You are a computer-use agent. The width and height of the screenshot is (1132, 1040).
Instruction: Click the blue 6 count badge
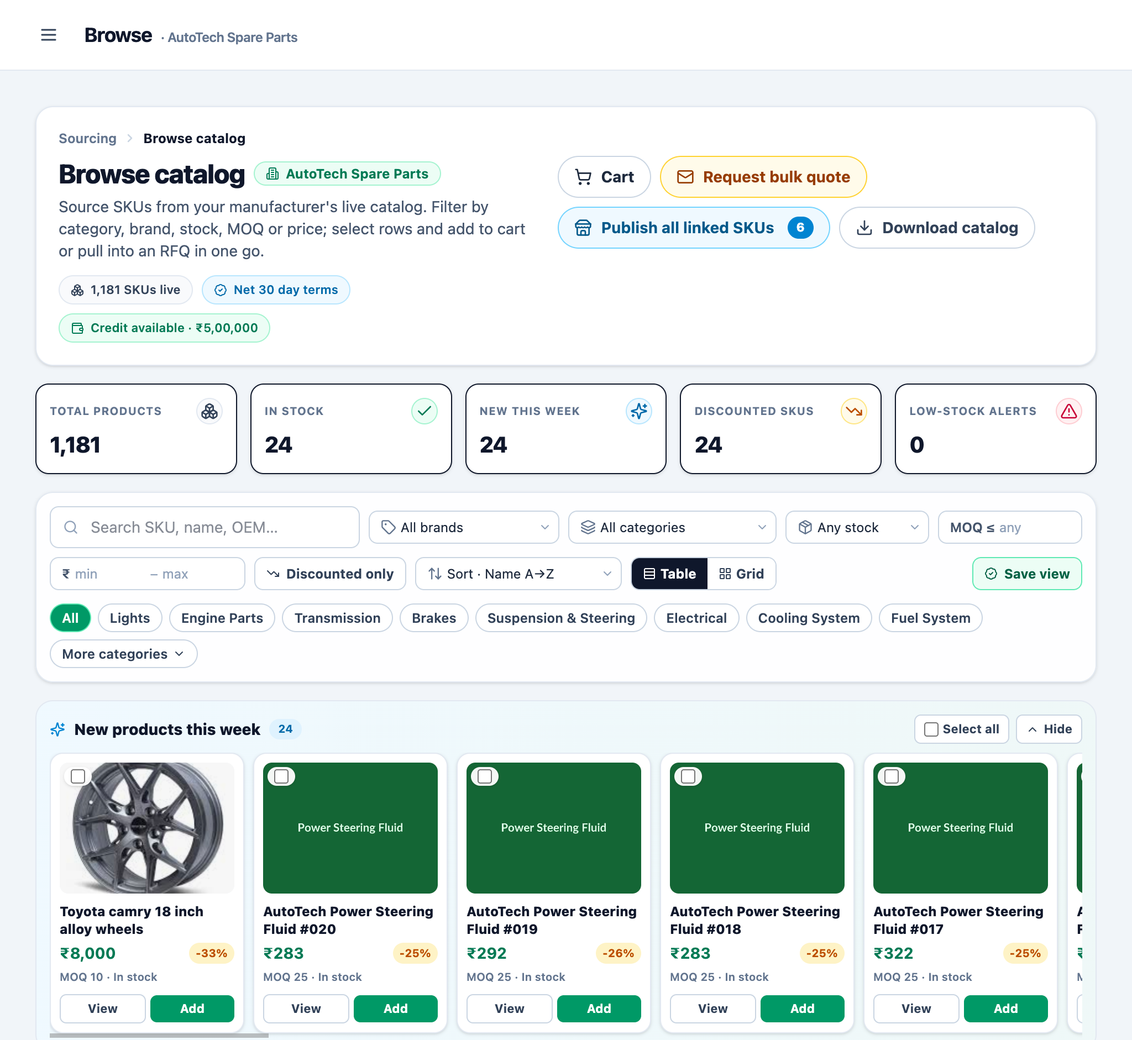[x=800, y=228]
